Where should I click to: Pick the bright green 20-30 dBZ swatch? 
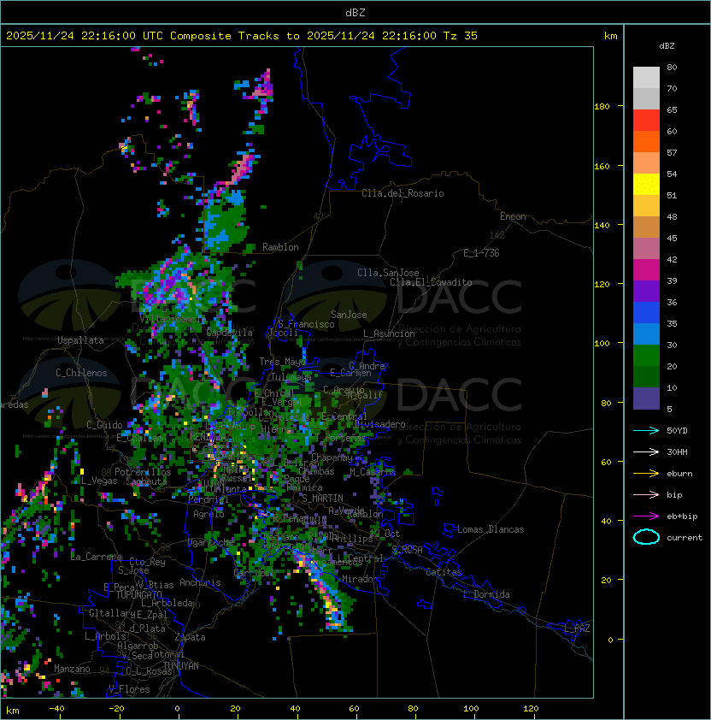point(646,356)
